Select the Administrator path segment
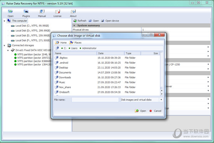The image size is (214, 143). coord(88,48)
